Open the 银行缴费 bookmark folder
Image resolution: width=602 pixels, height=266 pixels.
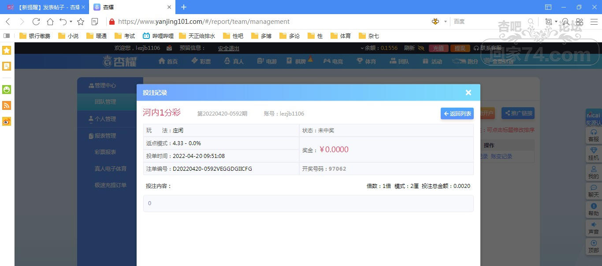(x=35, y=36)
